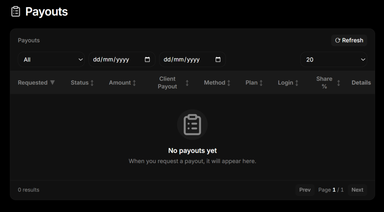
Task: Open calendar picker on second date field
Action: (x=218, y=60)
